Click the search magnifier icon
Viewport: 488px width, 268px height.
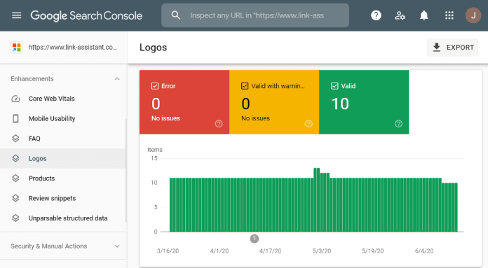[x=176, y=15]
